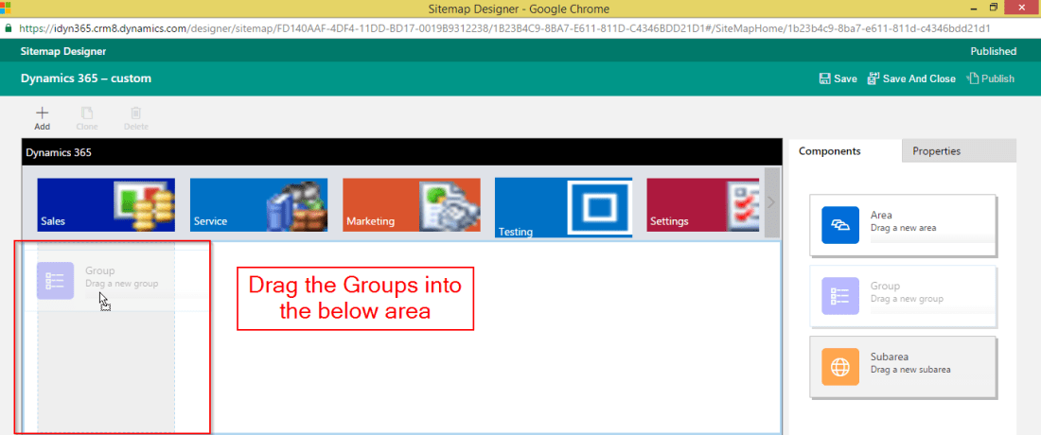Click the Clone icon in toolbar
Screen dimensions: 1041x435
[x=87, y=113]
